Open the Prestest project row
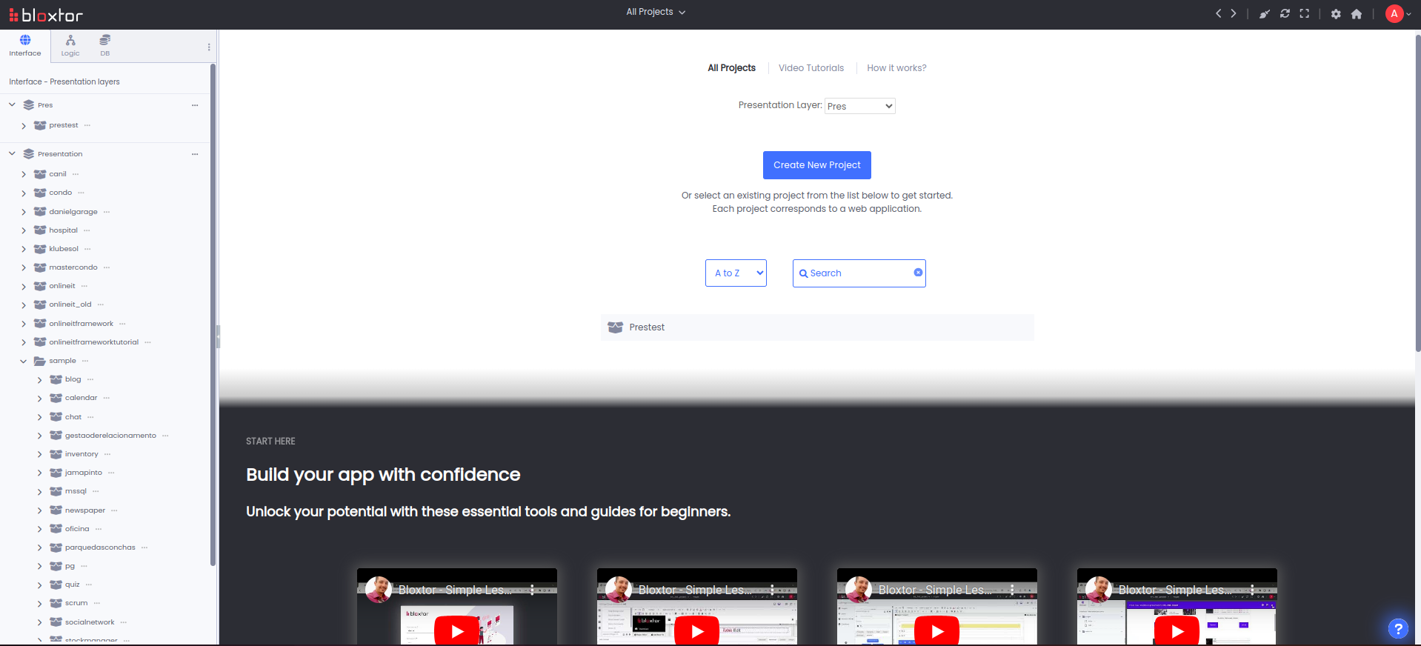The image size is (1421, 646). [x=817, y=327]
